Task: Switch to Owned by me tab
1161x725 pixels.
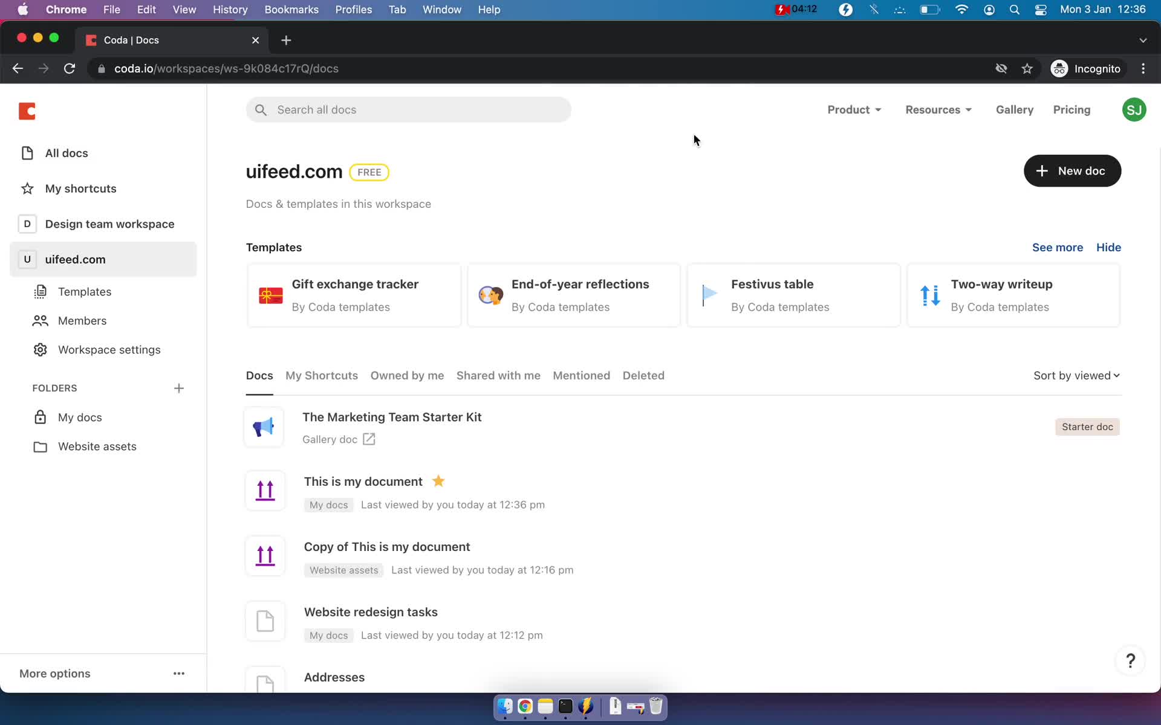Action: (407, 376)
